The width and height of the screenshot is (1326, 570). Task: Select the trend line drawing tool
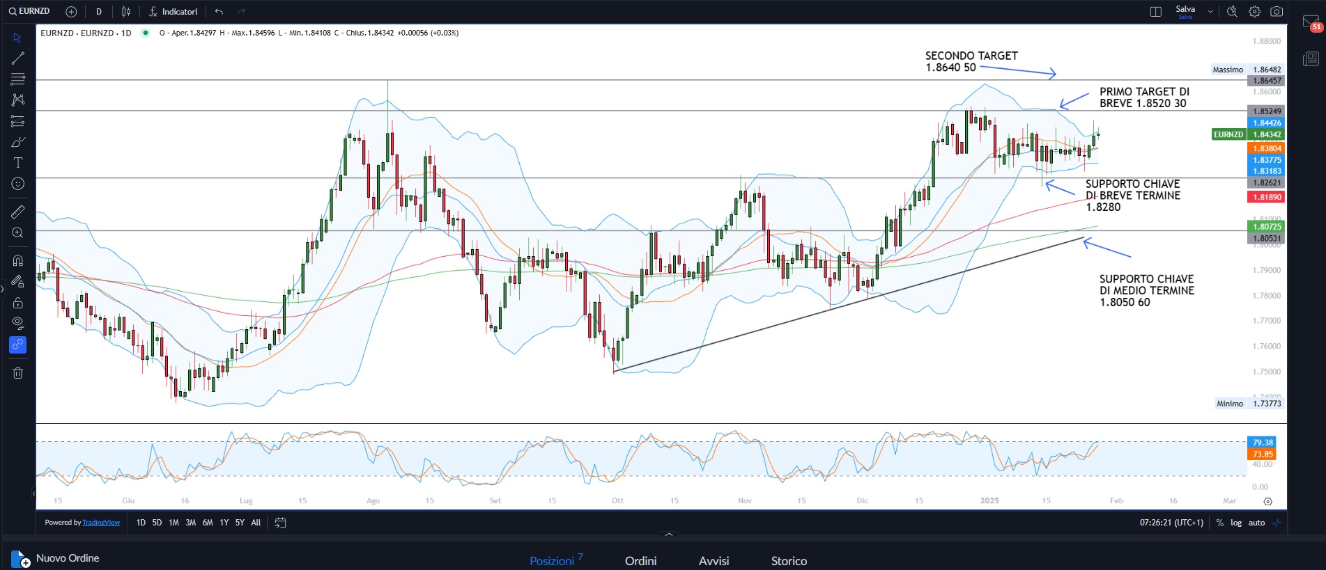18,58
